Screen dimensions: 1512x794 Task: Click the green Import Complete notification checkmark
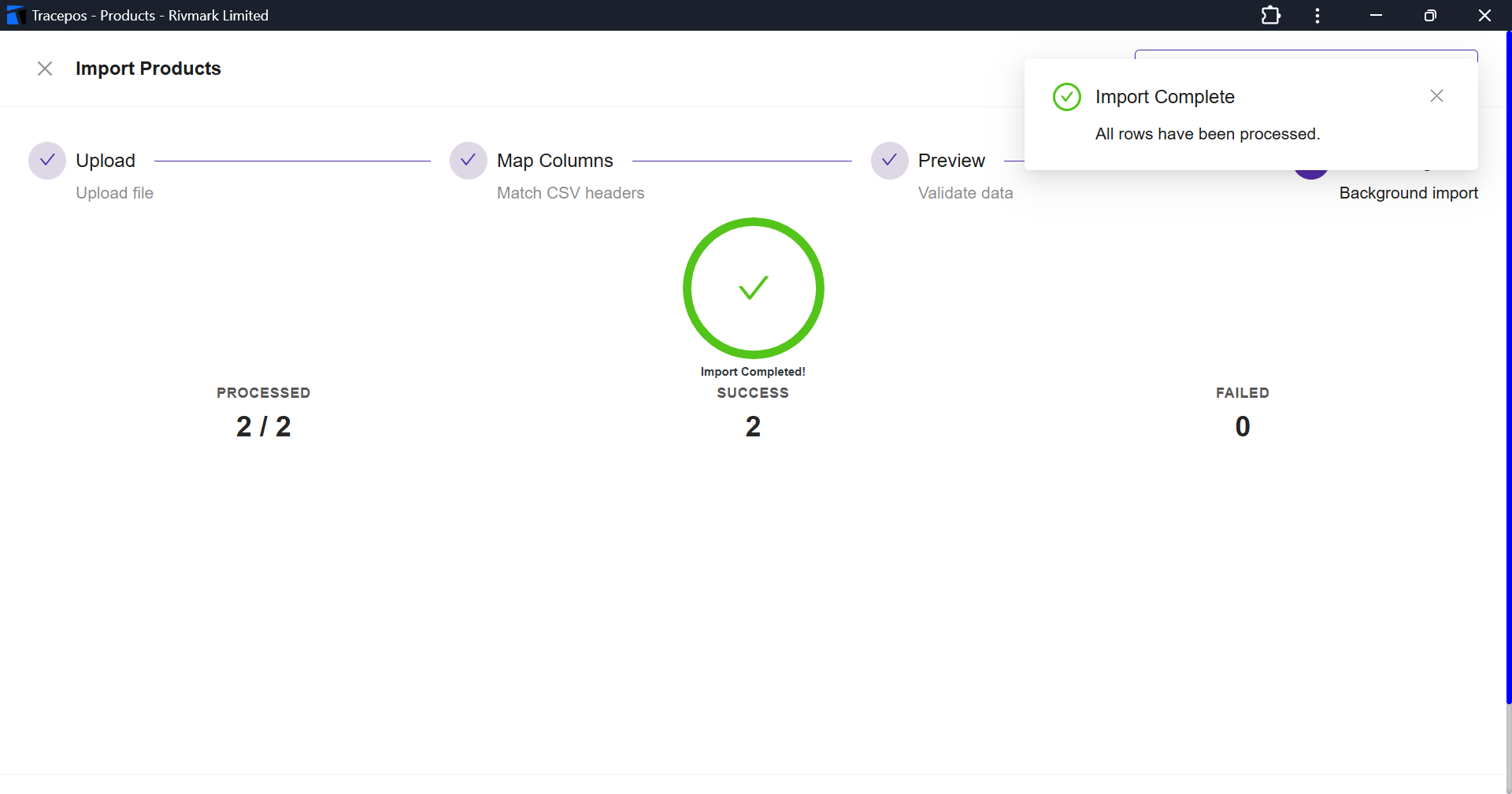(1067, 97)
